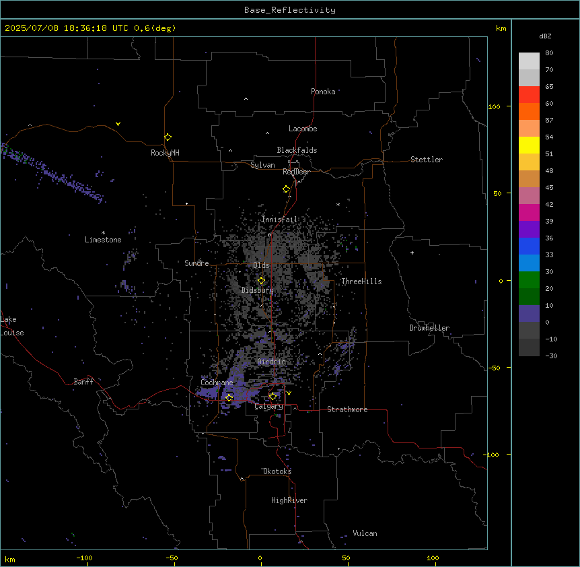Select the Calgary label
Screen dimensions: 580x567
click(x=269, y=406)
